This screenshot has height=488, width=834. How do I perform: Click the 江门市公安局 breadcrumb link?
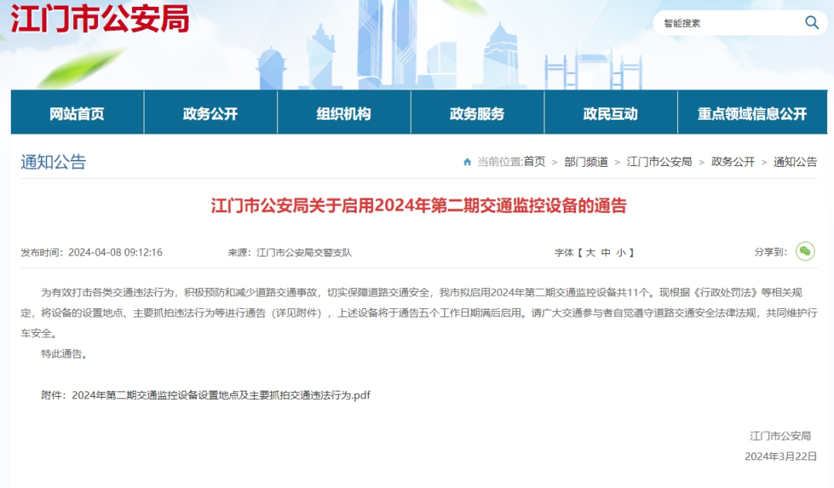tap(659, 162)
